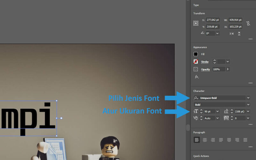Adjust the stroke weight stepper
Image resolution: width=256 pixels, height=160 pixels.
pyautogui.click(x=214, y=61)
